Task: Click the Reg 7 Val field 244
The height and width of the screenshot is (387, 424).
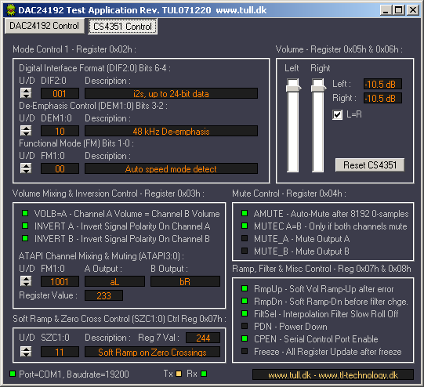Action: click(203, 338)
